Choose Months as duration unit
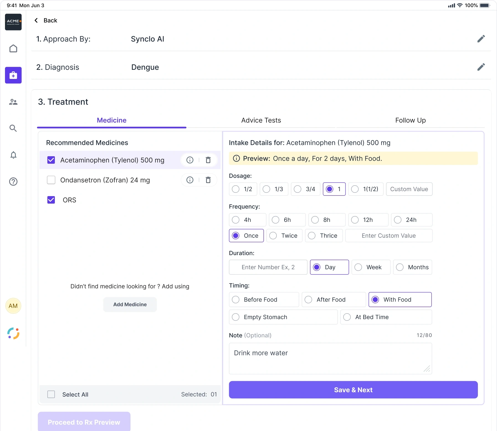The image size is (497, 431). click(413, 267)
